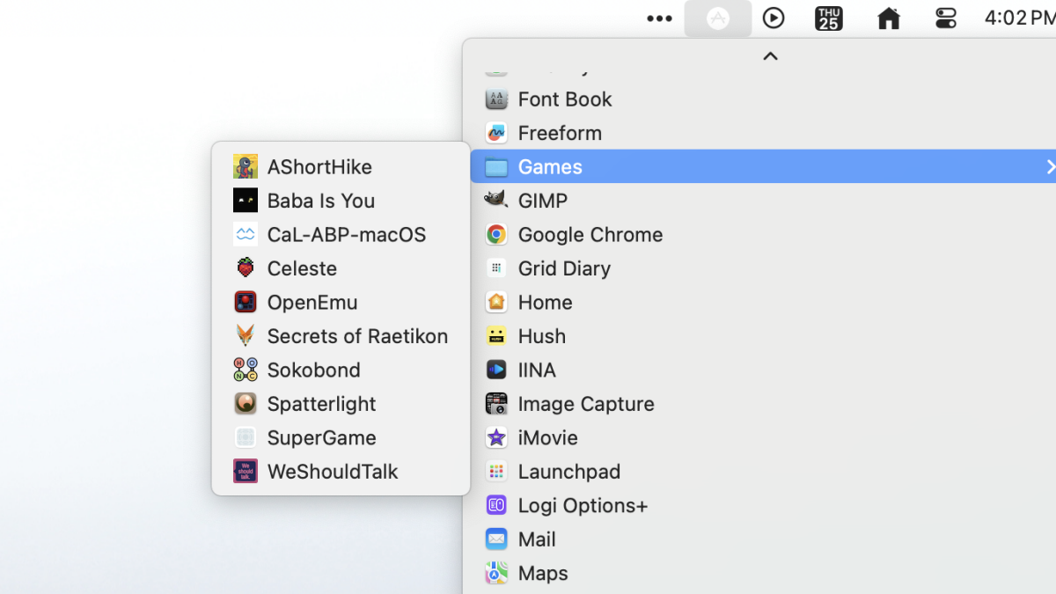1056x594 pixels.
Task: Open the Mail app entry
Action: pyautogui.click(x=536, y=539)
